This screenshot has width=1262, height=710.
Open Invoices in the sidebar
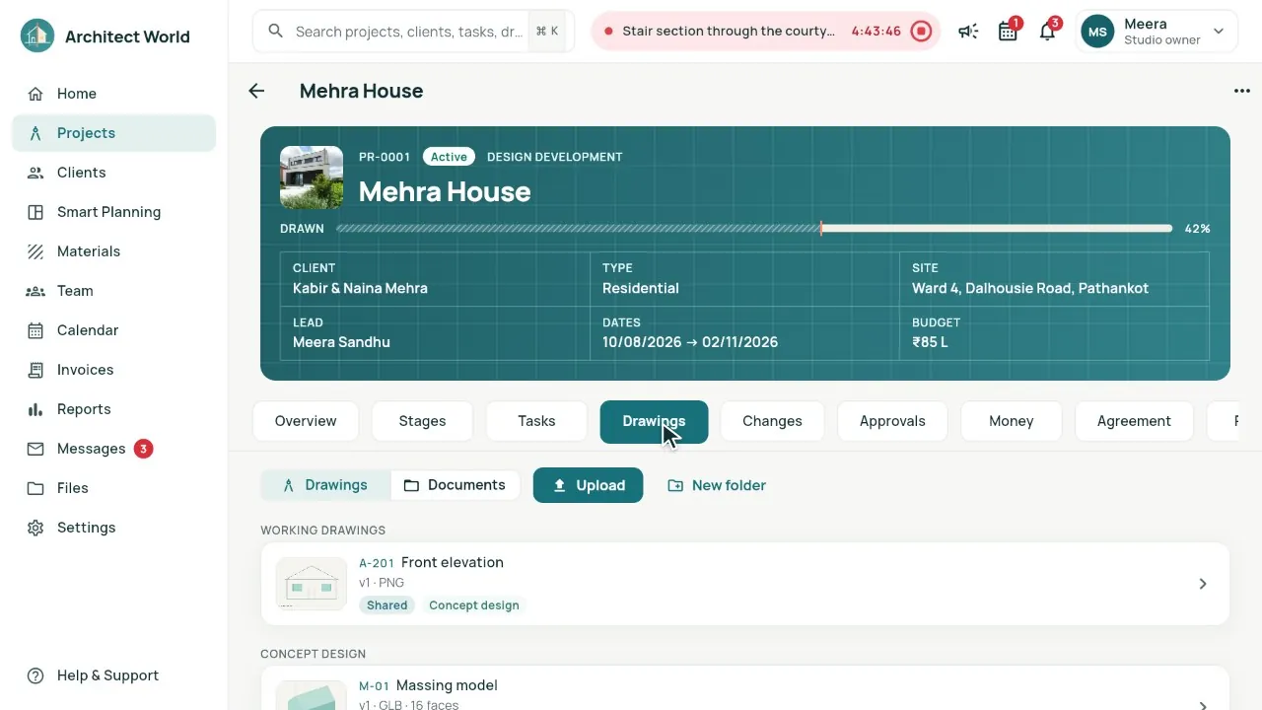[x=113, y=370]
